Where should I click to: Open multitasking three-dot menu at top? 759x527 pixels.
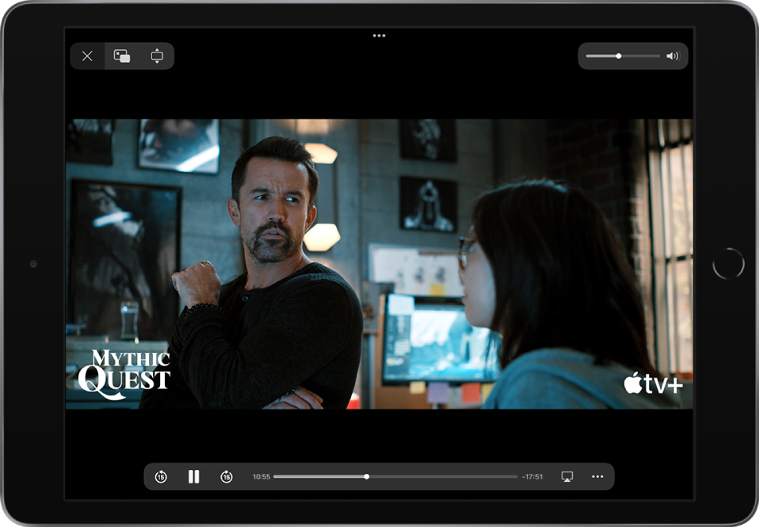379,36
